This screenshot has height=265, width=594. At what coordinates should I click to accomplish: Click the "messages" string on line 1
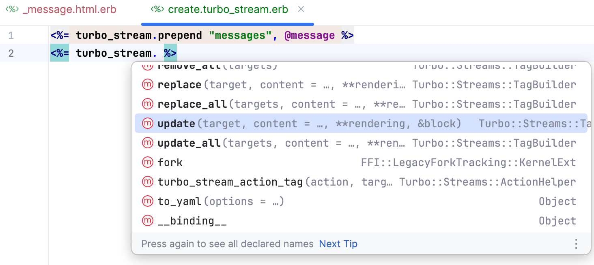click(240, 35)
